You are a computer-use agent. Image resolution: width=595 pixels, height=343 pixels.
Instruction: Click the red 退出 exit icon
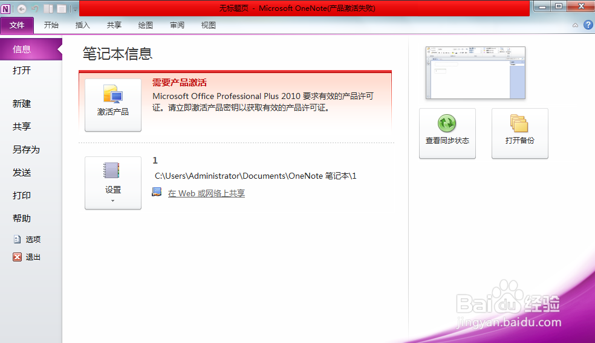(17, 257)
